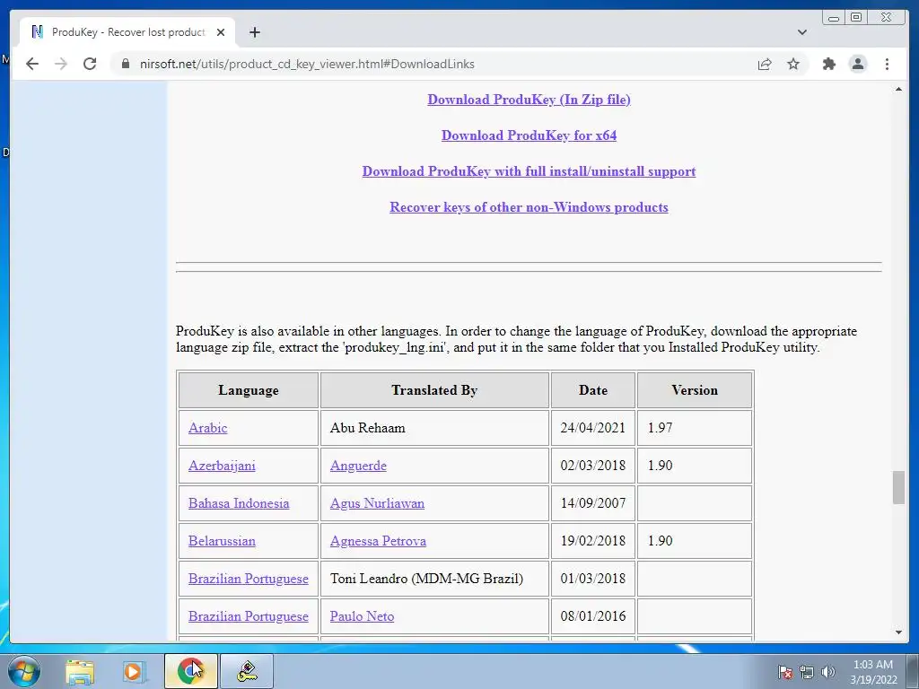Select the date 14/09/2007
This screenshot has height=689, width=919.
tap(593, 503)
